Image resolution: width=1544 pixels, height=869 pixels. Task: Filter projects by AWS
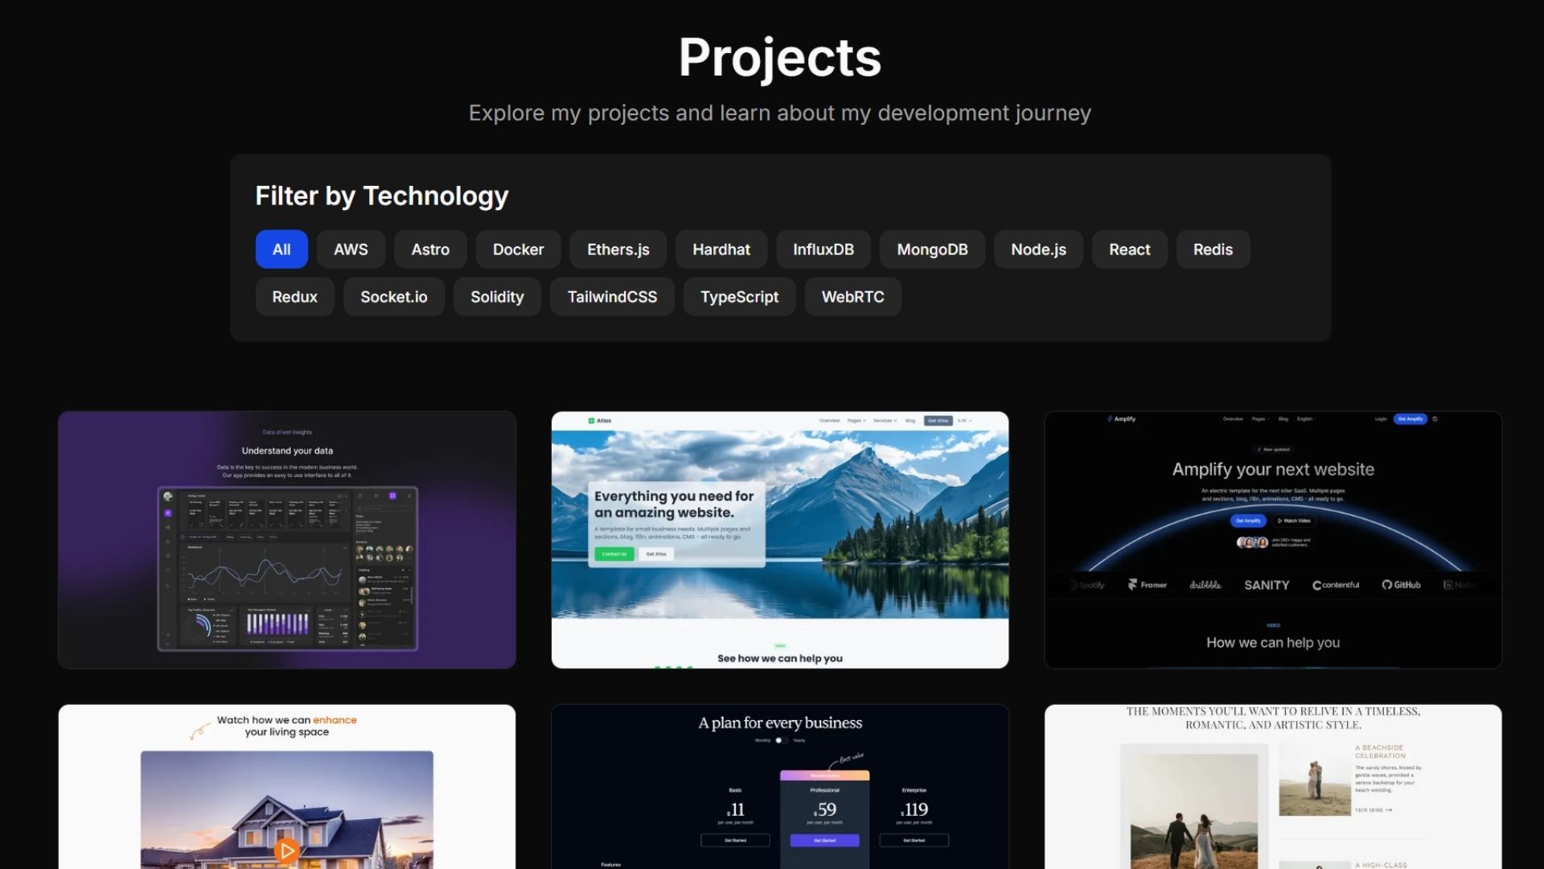pyautogui.click(x=351, y=249)
